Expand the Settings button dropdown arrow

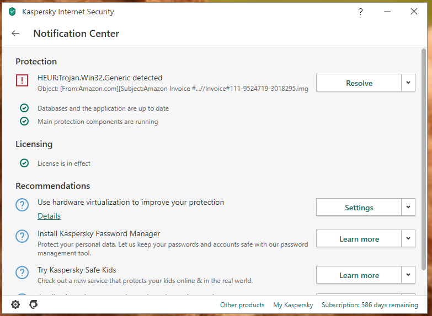point(408,207)
